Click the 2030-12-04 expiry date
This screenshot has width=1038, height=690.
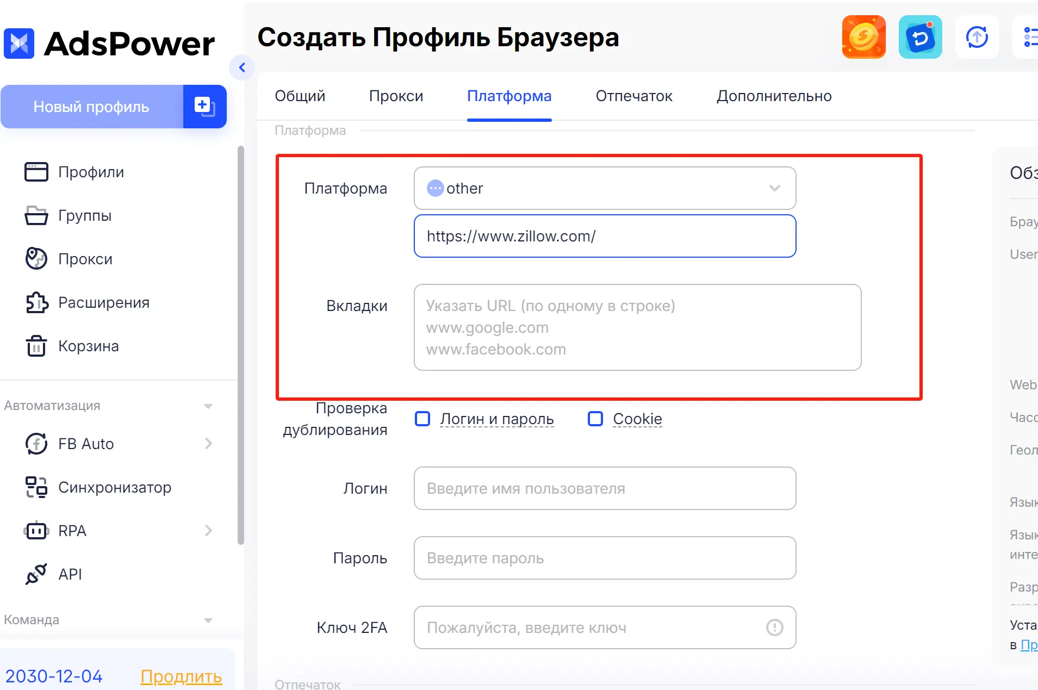coord(54,676)
